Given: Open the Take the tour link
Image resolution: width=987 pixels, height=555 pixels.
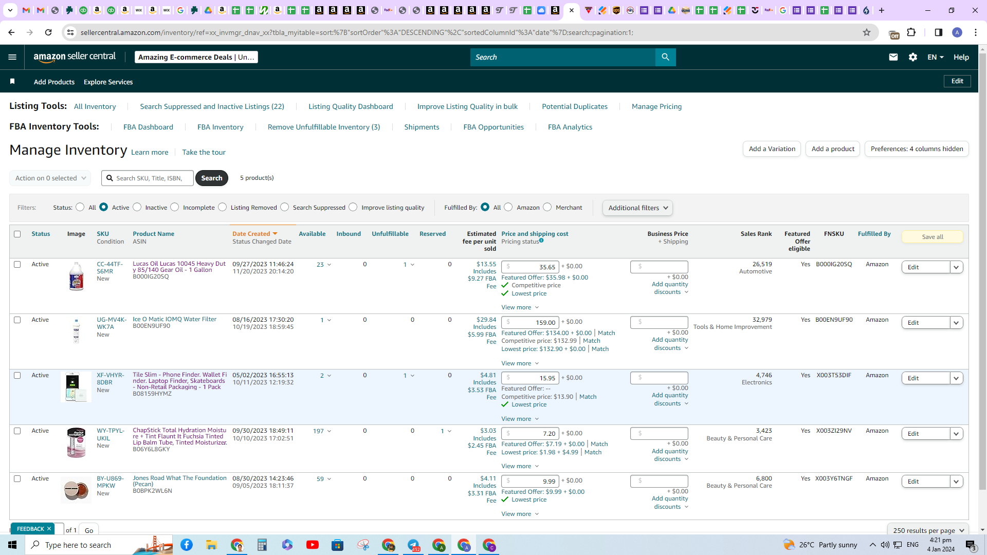Looking at the screenshot, I should pyautogui.click(x=204, y=152).
